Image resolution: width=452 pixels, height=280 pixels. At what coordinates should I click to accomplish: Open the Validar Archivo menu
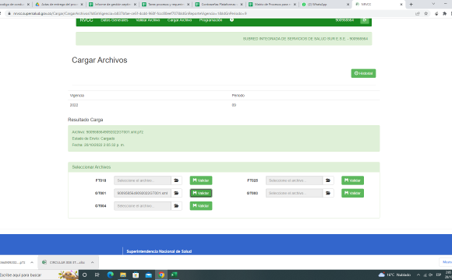148,20
